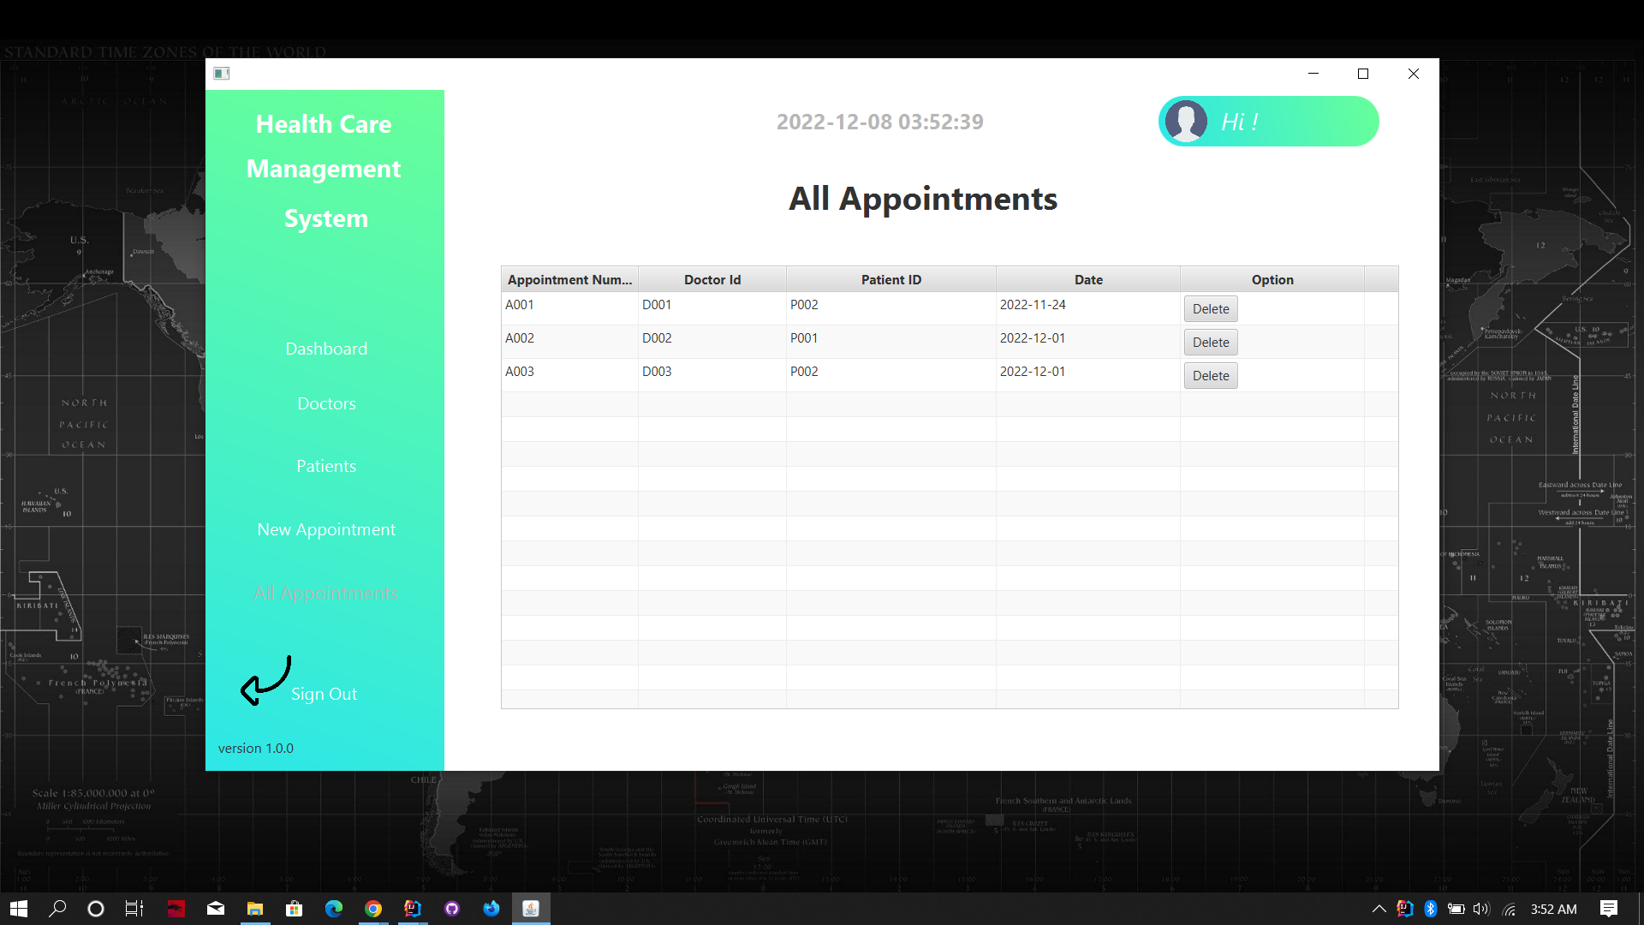The height and width of the screenshot is (925, 1644).
Task: Open Microsoft Store from taskbar
Action: click(295, 909)
